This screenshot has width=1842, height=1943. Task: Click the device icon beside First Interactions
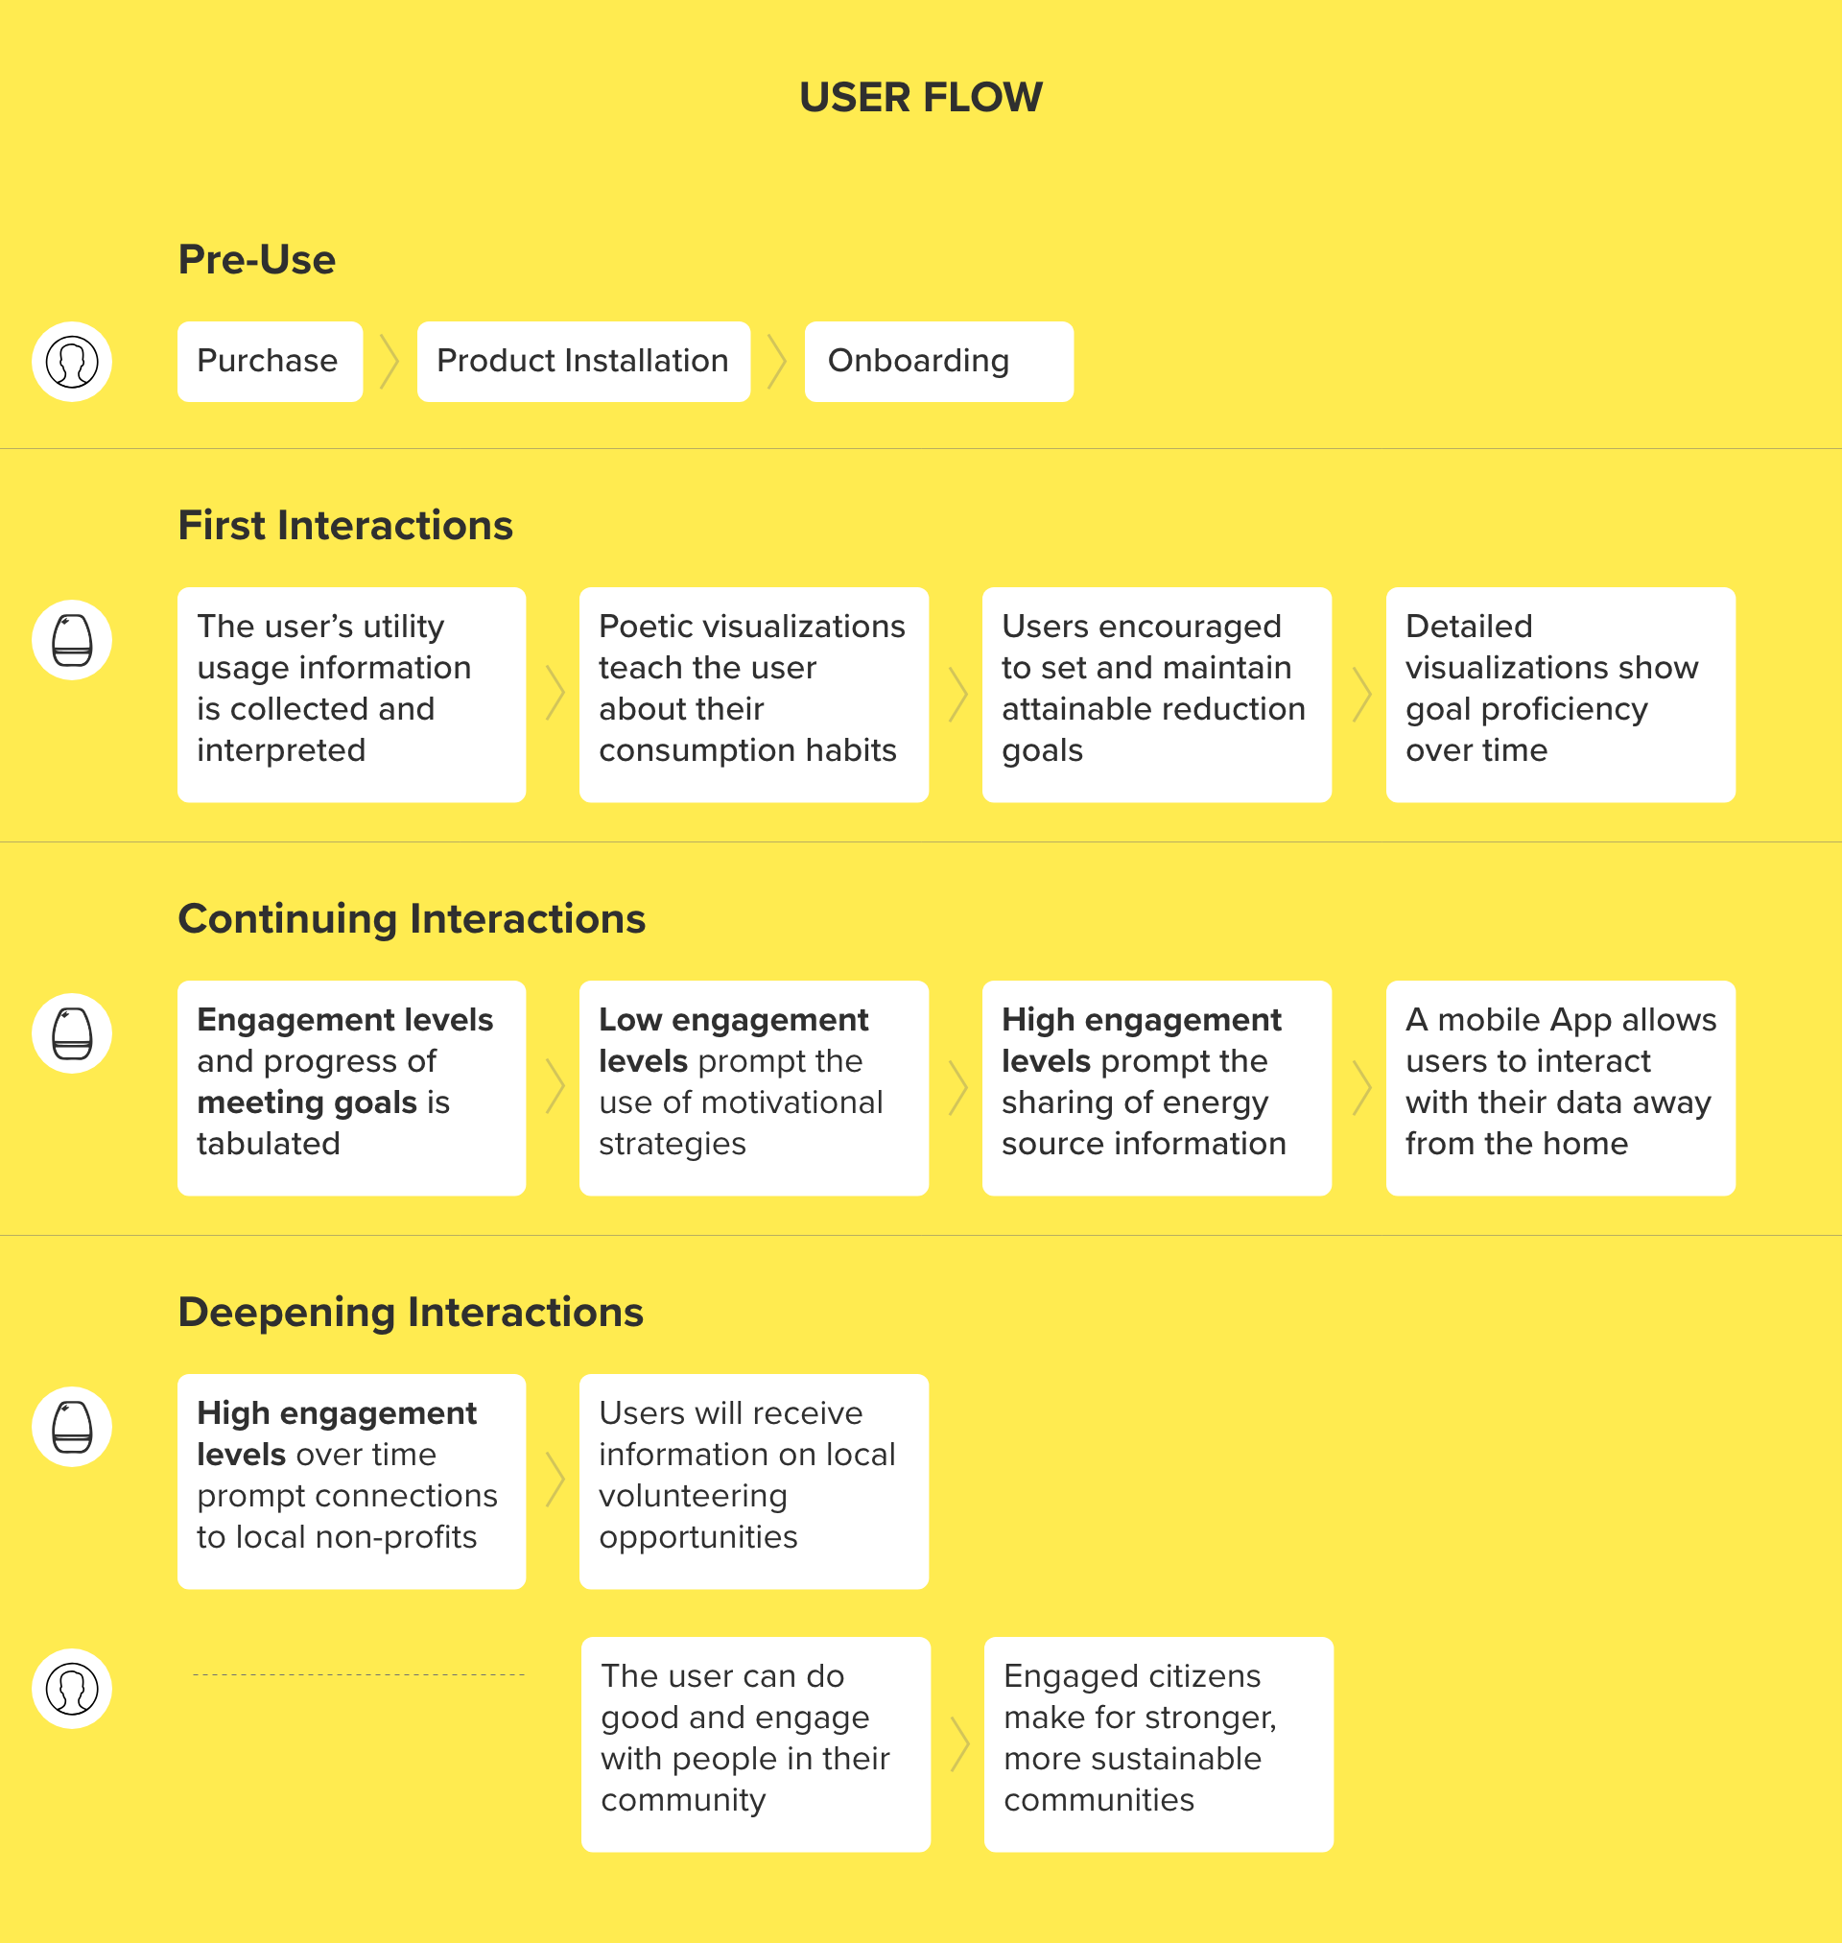(x=72, y=640)
